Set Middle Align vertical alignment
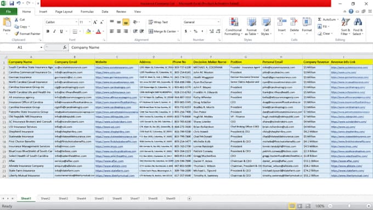373x210 pixels. (x=118, y=22)
